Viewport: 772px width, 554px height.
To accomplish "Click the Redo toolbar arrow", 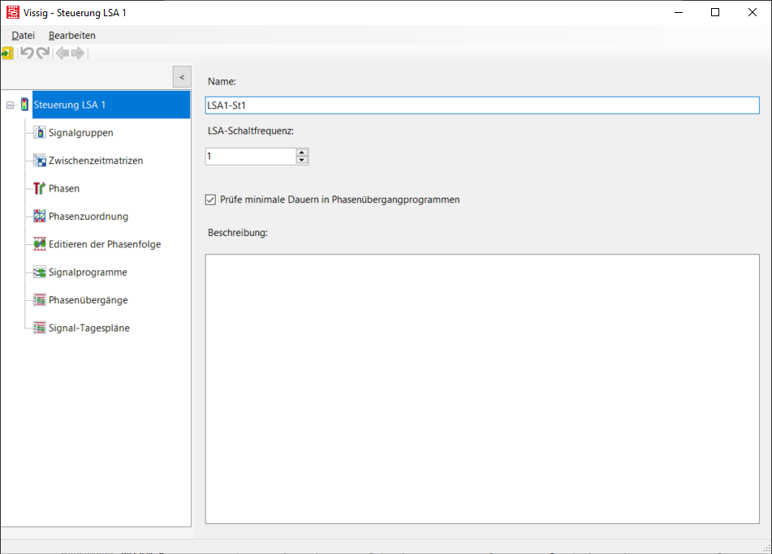I will 43,53.
